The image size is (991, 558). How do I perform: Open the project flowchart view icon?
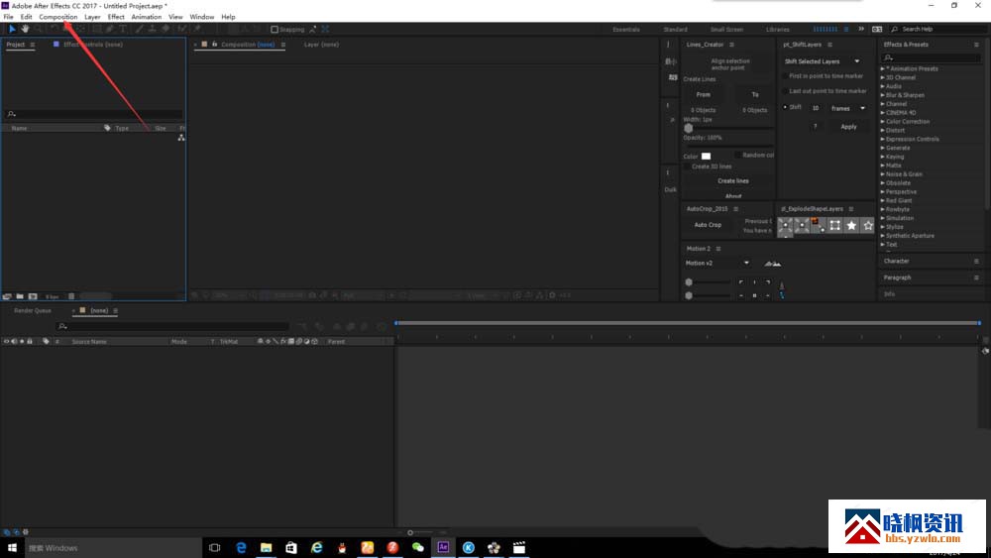click(181, 138)
